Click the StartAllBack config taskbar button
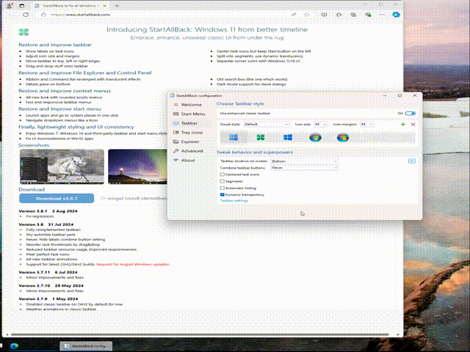 click(86, 346)
